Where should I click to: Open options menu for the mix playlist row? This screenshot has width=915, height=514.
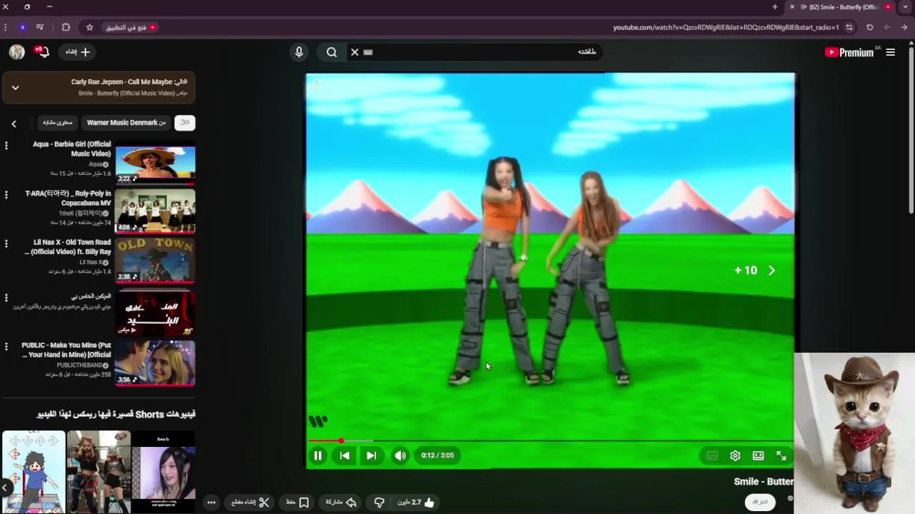pyautogui.click(x=6, y=298)
